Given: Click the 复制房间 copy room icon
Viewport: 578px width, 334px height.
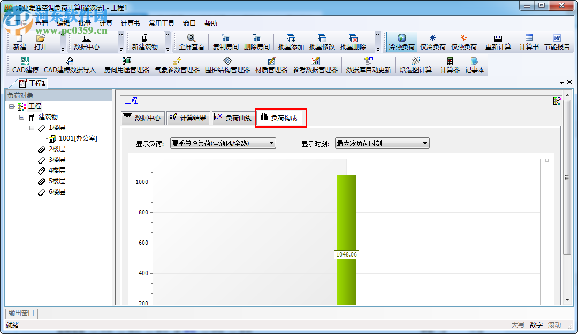Looking at the screenshot, I should 226,42.
